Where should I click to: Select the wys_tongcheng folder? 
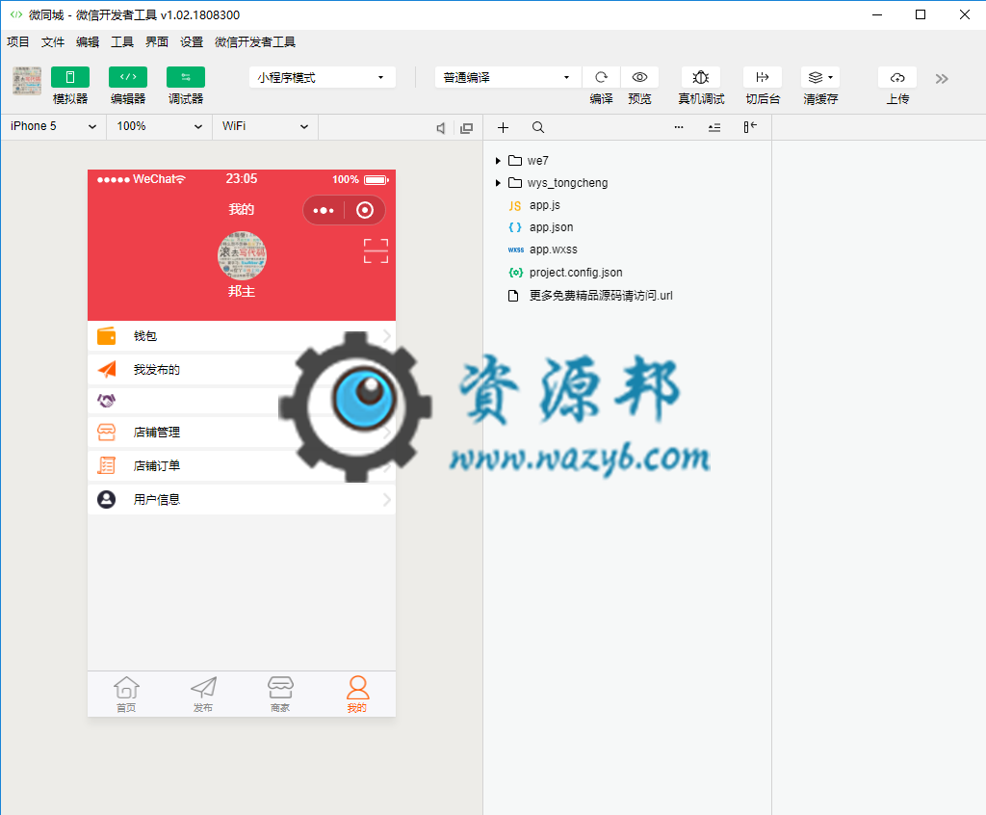(x=567, y=182)
